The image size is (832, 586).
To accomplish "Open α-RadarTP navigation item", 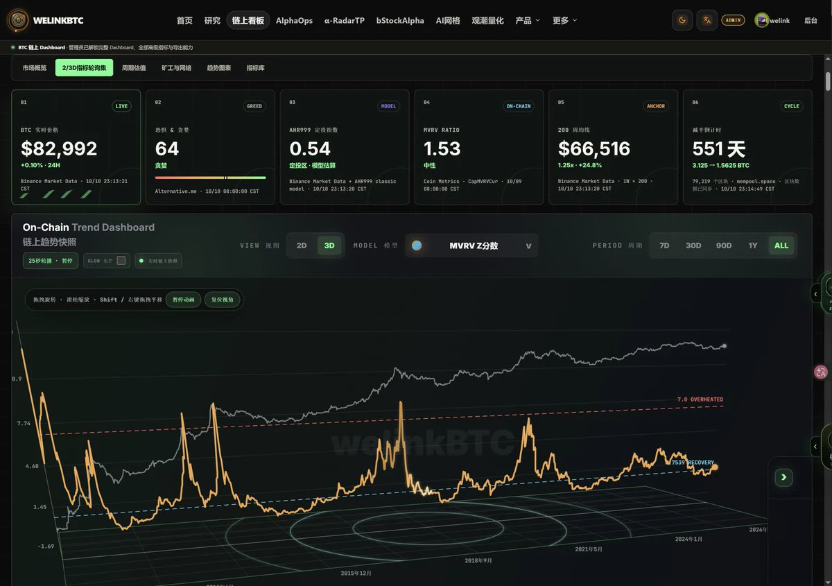I will (345, 20).
